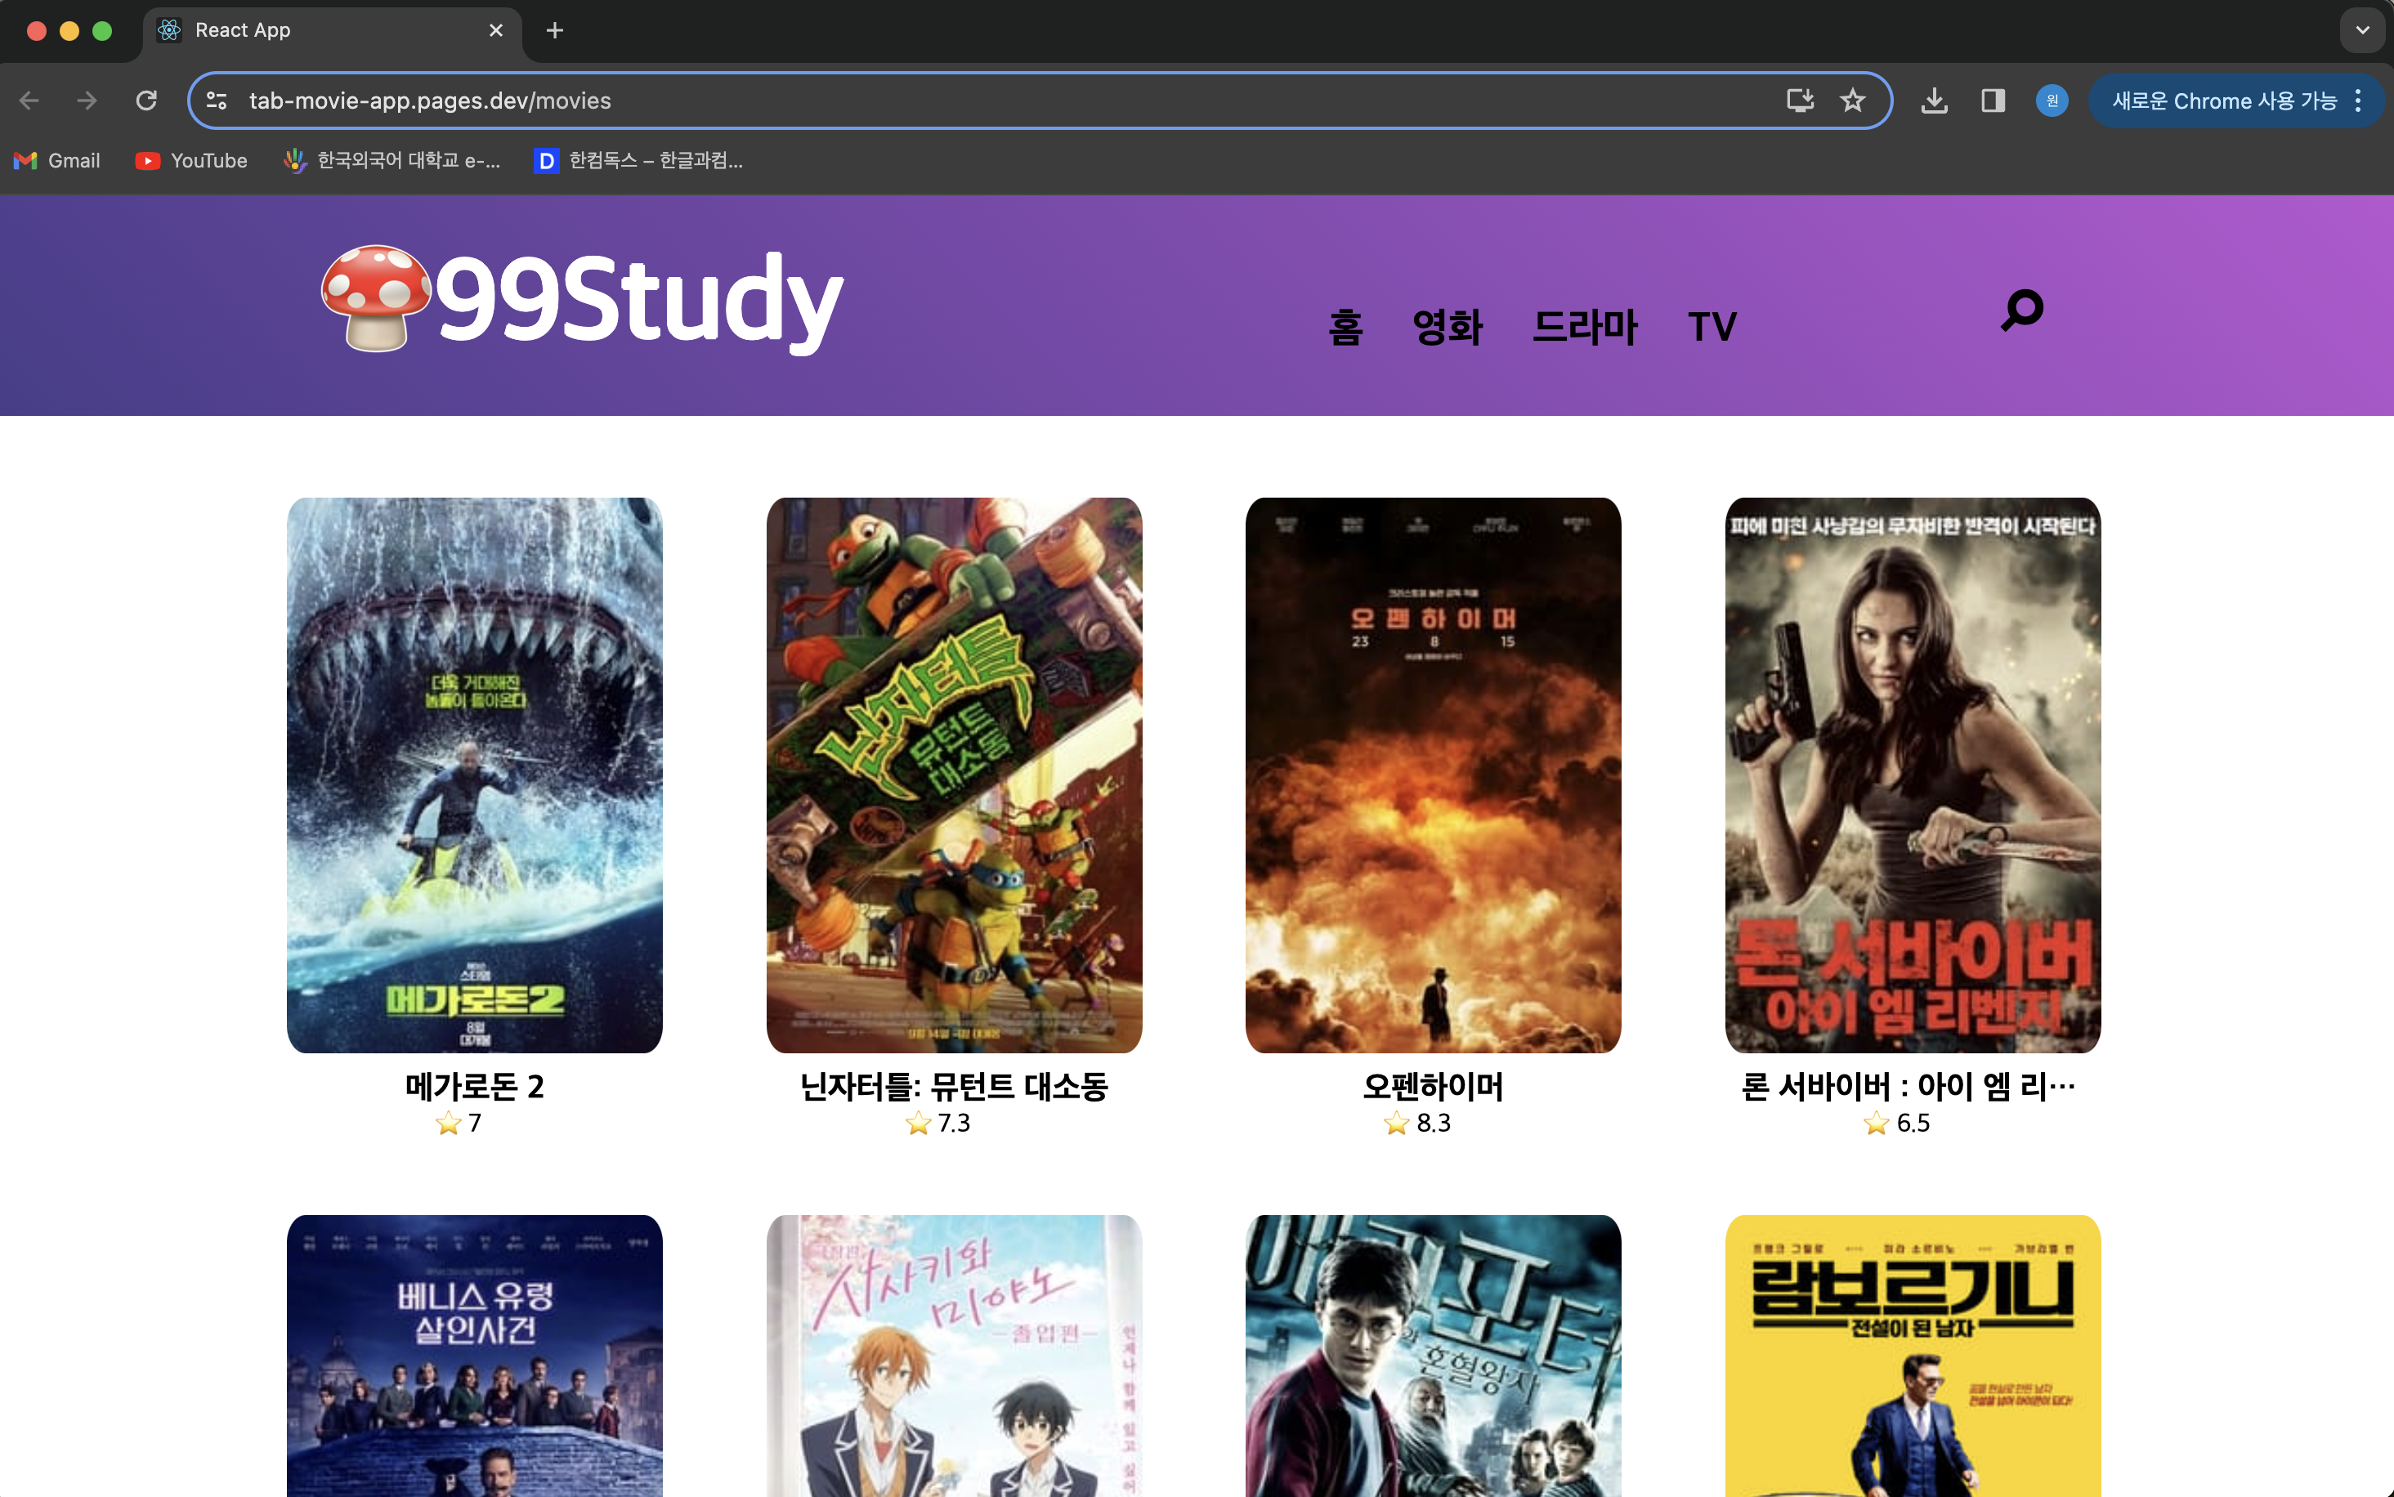This screenshot has height=1497, width=2394.
Task: Open the search magnifier icon in header
Action: [x=2022, y=310]
